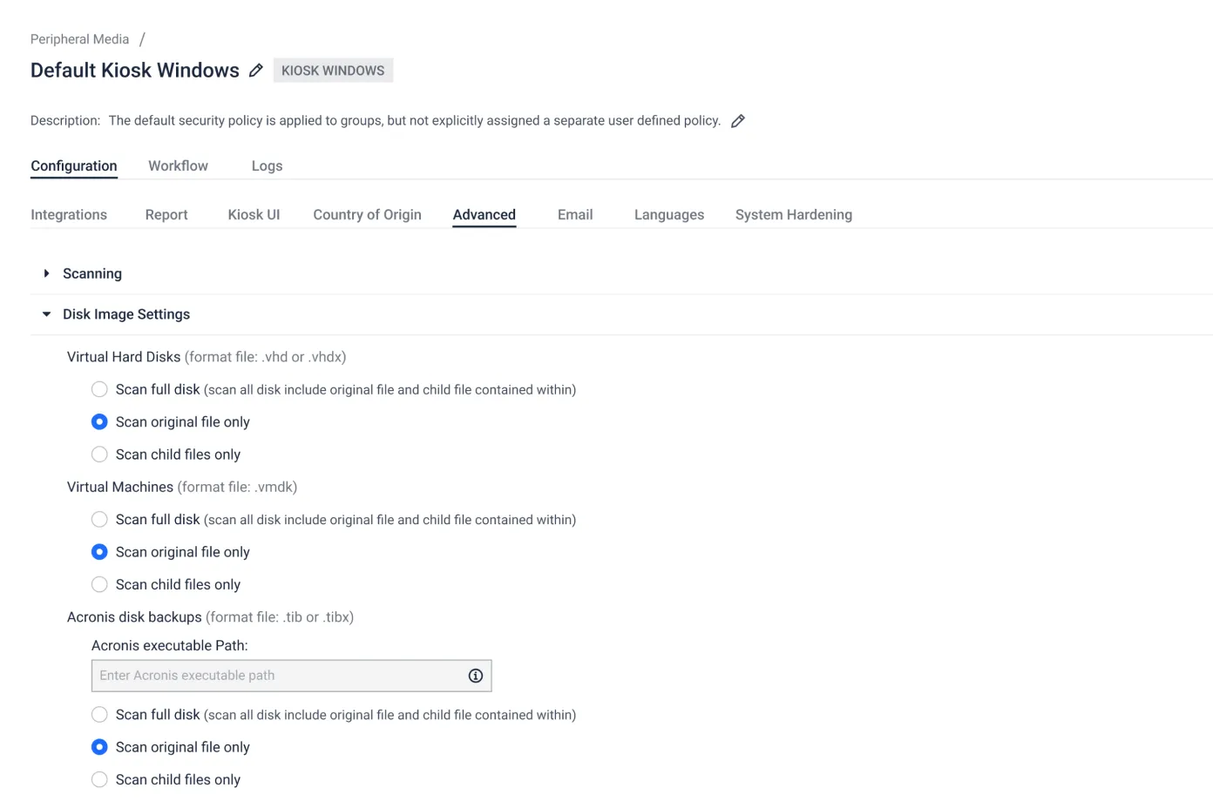Click the KIOSK WINDOWS badge
Viewport: 1213px width, 808px height.
[333, 71]
